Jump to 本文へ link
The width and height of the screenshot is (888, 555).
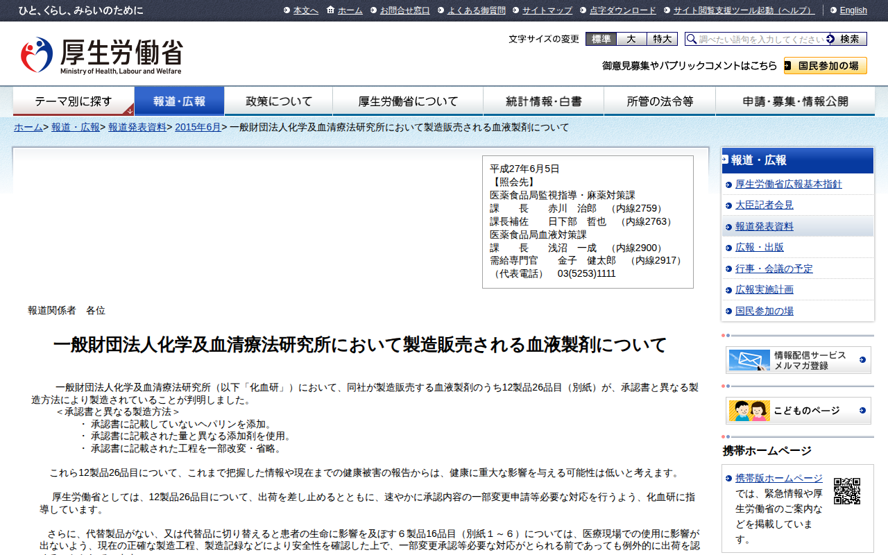point(306,10)
